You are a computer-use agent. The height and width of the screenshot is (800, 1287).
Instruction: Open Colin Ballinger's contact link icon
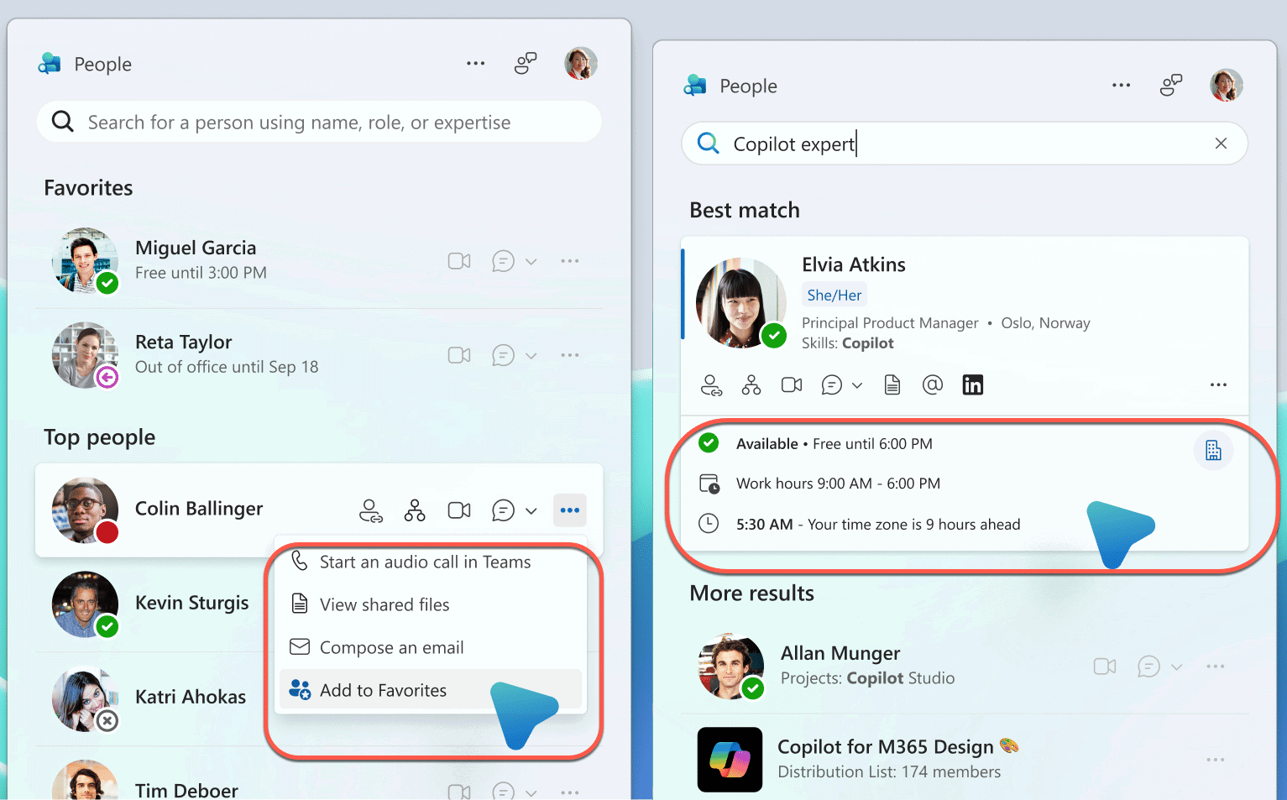point(370,510)
